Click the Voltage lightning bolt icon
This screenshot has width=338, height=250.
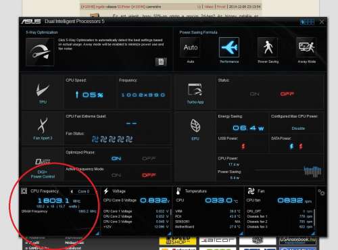coord(106,191)
